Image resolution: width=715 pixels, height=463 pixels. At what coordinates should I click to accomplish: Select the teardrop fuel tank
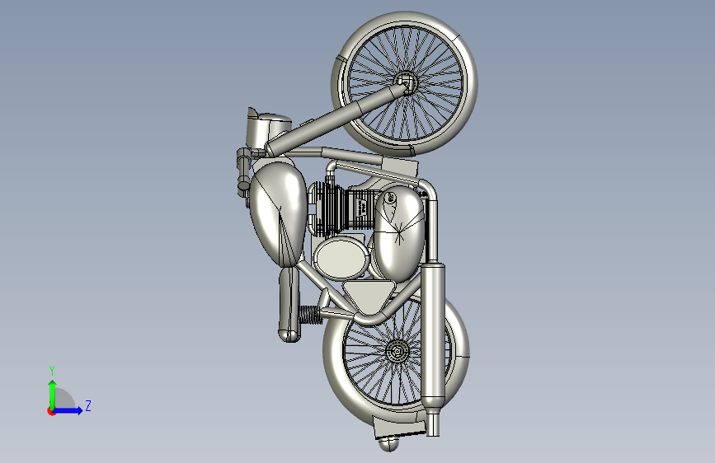[278, 213]
